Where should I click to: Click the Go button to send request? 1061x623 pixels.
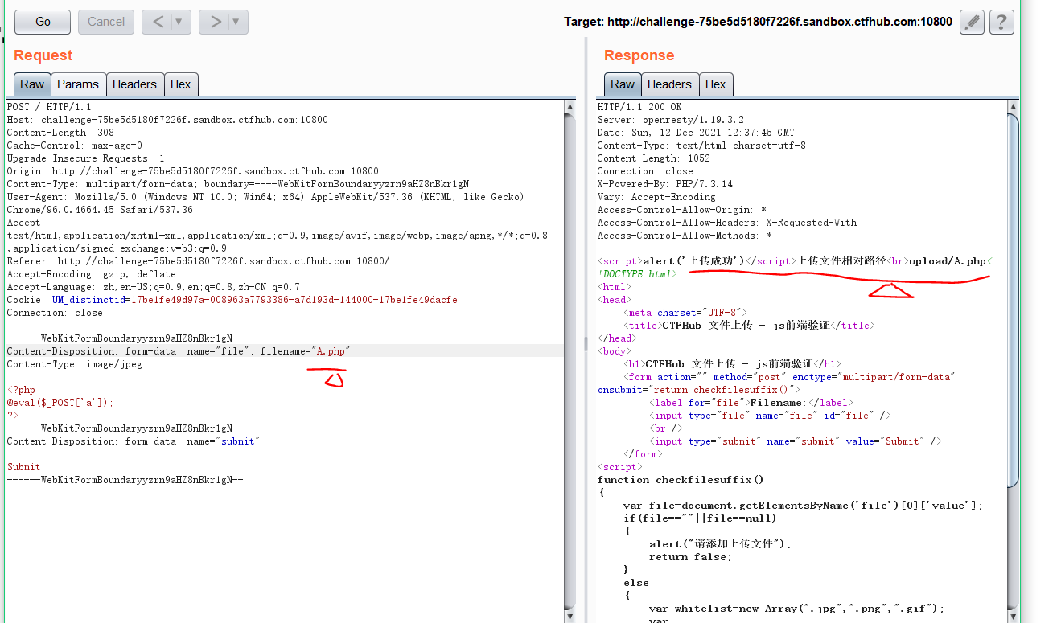[43, 22]
